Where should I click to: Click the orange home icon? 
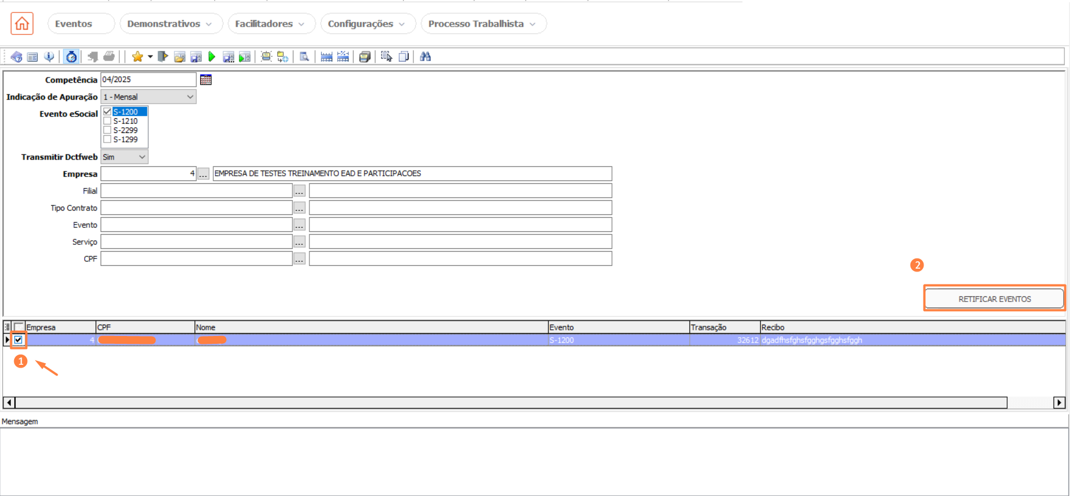[22, 24]
